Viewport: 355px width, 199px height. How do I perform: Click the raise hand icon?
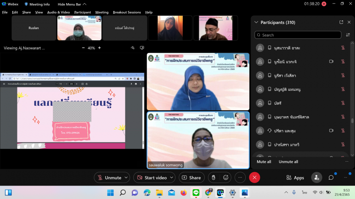pyautogui.click(x=213, y=178)
